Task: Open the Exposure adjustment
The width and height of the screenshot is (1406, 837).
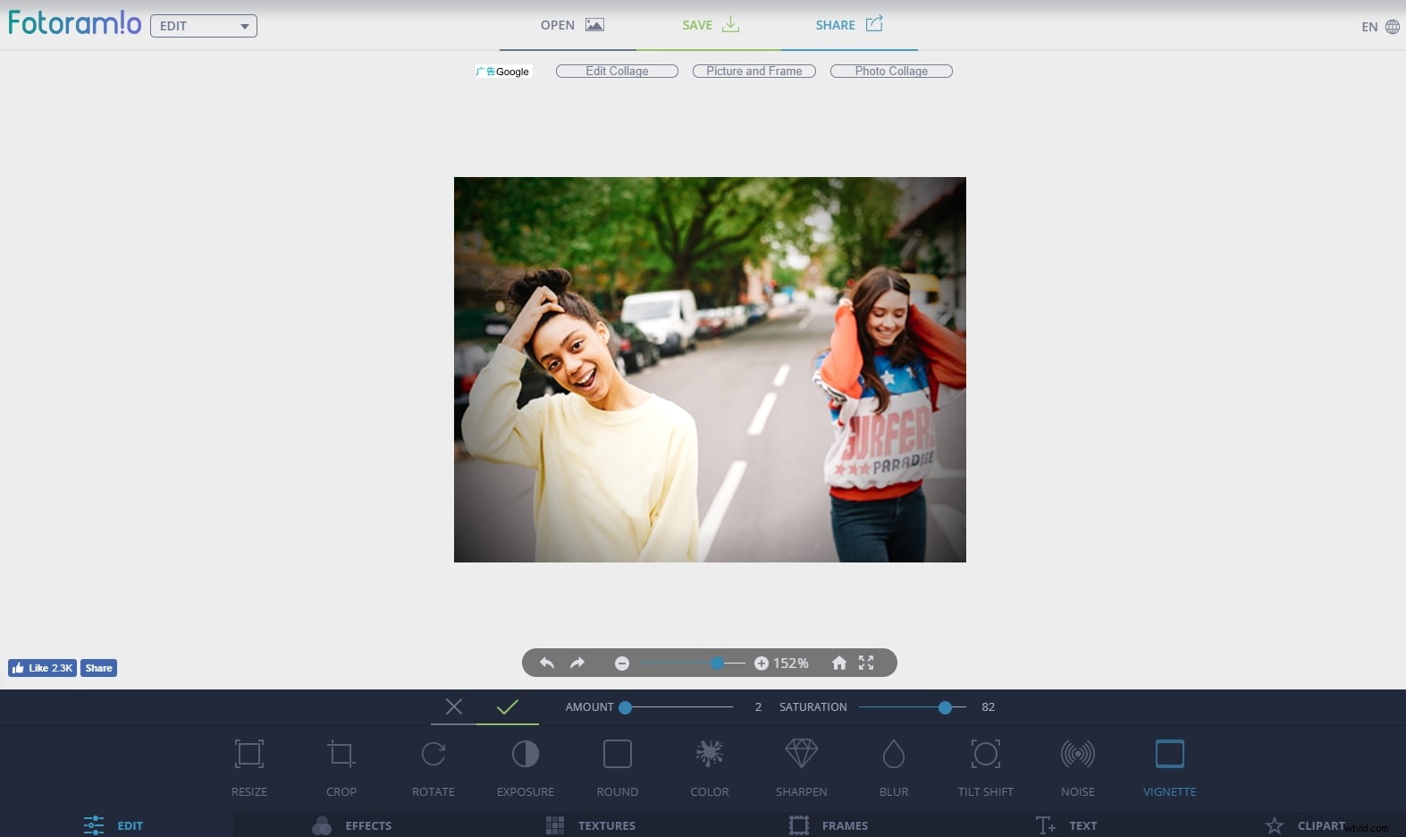Action: coord(526,766)
